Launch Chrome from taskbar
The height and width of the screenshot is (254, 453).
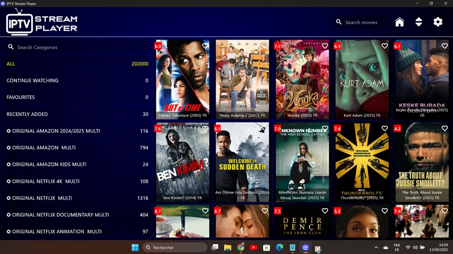[x=241, y=247]
